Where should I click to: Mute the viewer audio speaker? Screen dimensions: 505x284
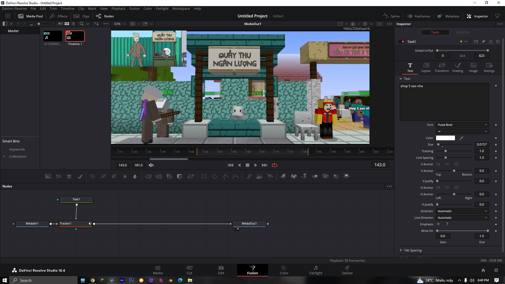click(151, 165)
